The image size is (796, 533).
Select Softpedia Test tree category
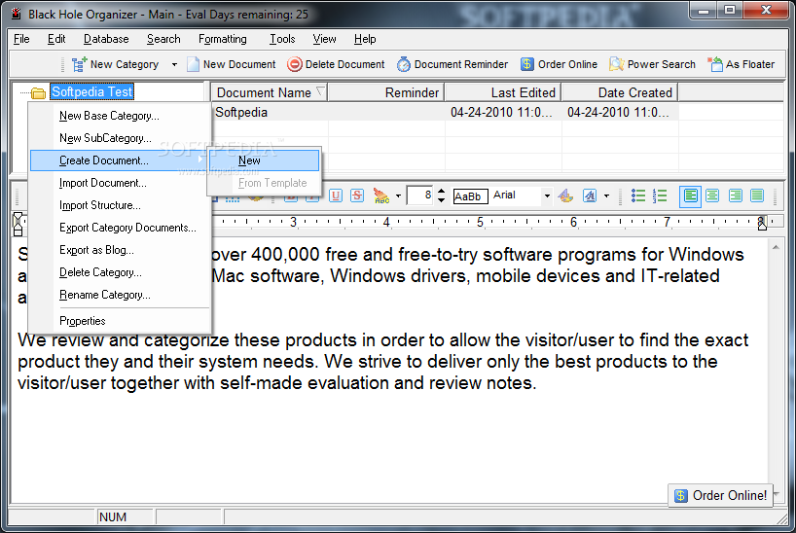click(x=91, y=91)
